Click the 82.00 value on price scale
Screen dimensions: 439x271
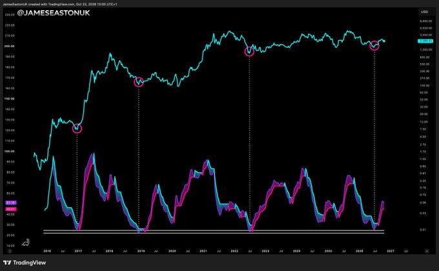point(424,93)
